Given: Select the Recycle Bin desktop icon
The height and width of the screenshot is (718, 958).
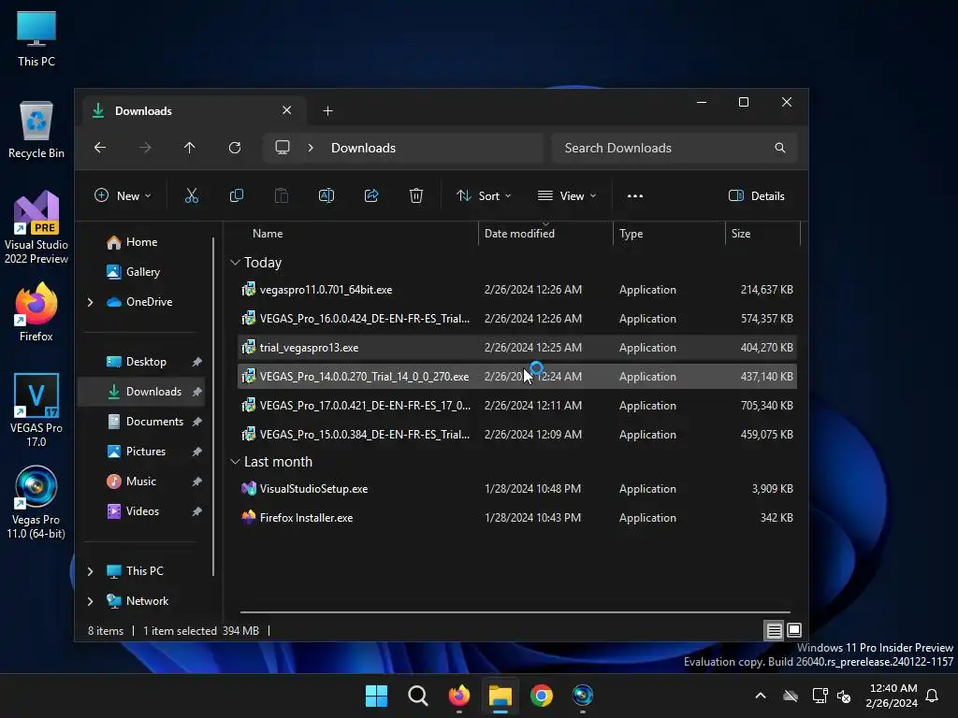Looking at the screenshot, I should [36, 129].
